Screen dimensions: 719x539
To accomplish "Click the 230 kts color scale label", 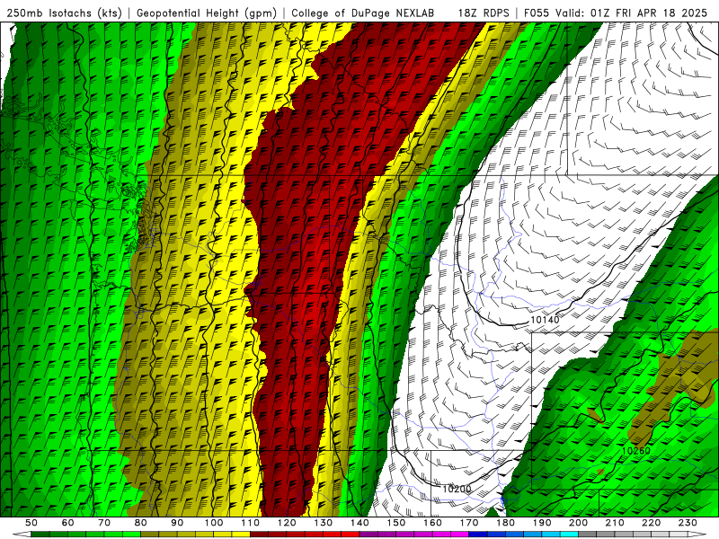I will click(x=688, y=523).
